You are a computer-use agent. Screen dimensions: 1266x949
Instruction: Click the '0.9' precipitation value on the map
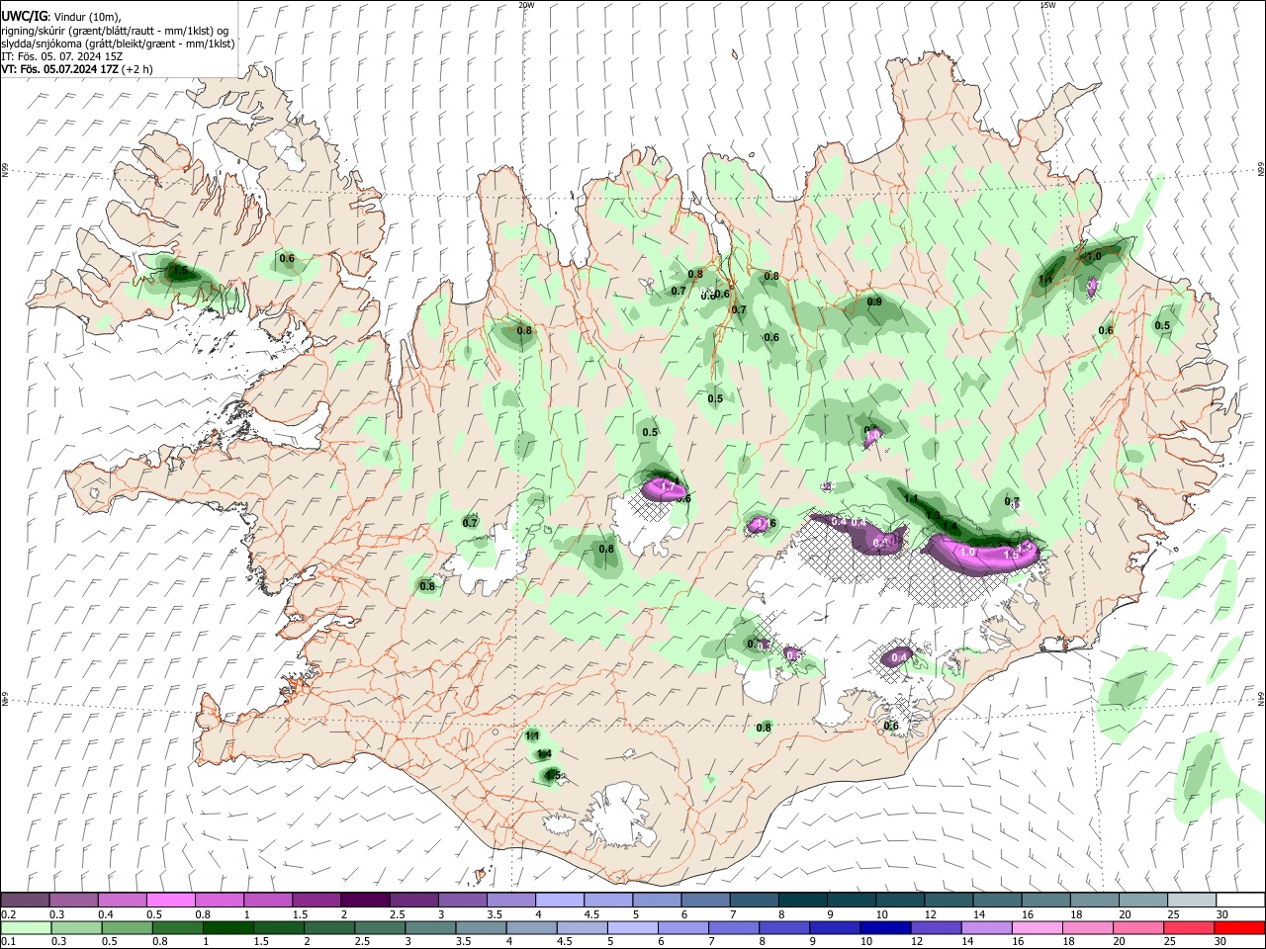click(874, 302)
